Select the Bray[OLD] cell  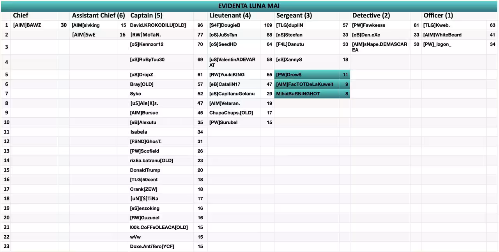coord(161,84)
